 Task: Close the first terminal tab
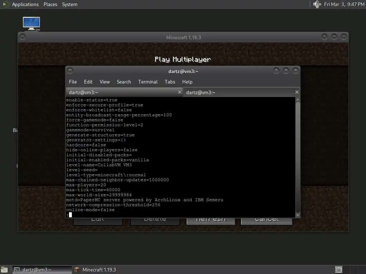tap(179, 92)
